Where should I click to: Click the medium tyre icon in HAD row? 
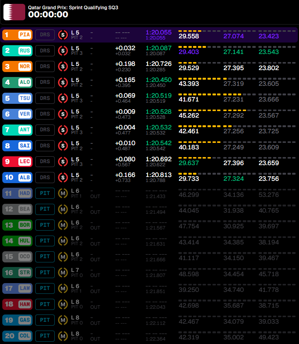63,193
